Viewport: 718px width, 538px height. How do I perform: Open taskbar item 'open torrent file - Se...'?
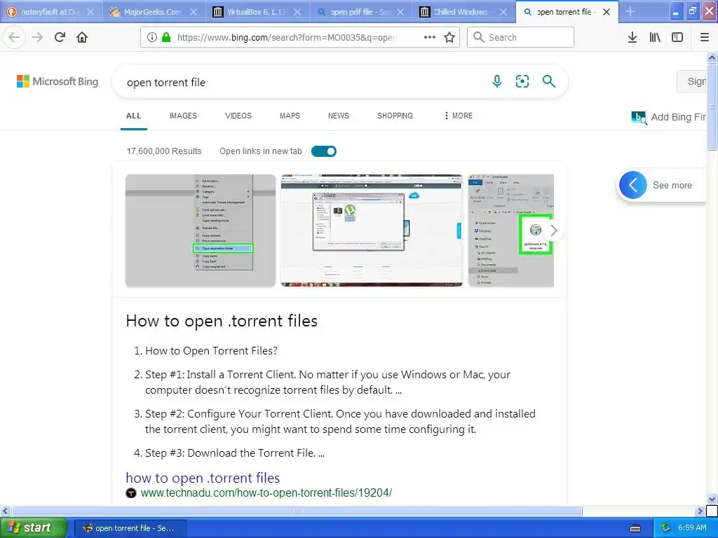click(130, 528)
